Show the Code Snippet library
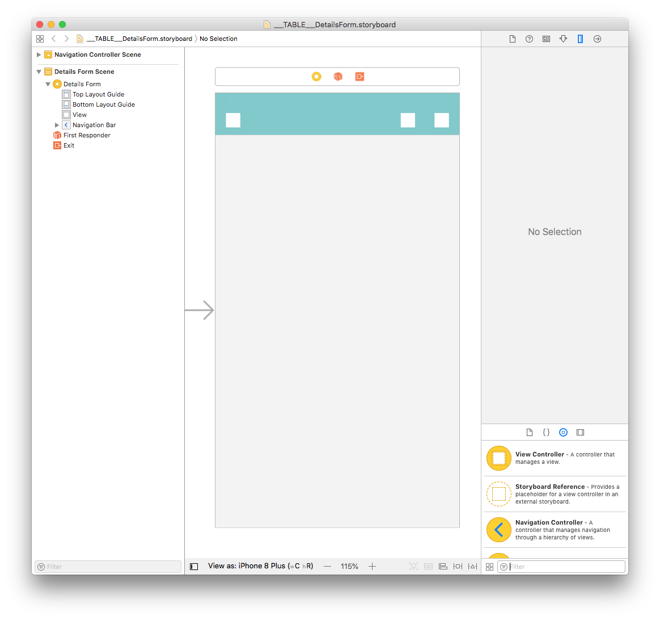Image resolution: width=660 pixels, height=620 pixels. [547, 433]
